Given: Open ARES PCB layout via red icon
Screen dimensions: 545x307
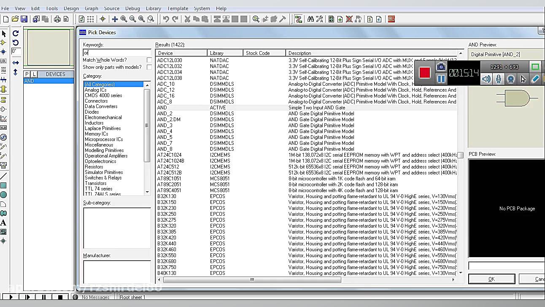Looking at the screenshot, I should (x=391, y=19).
